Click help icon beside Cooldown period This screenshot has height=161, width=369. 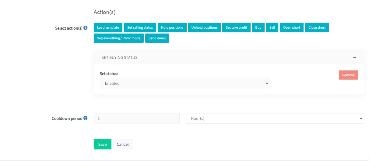86,118
